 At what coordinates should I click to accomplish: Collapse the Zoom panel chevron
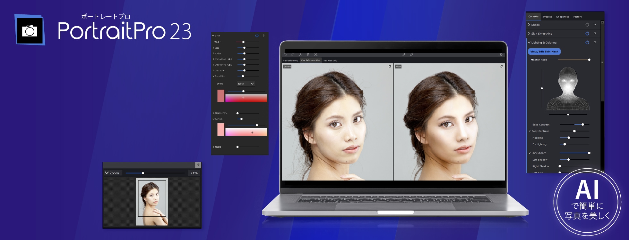click(107, 173)
